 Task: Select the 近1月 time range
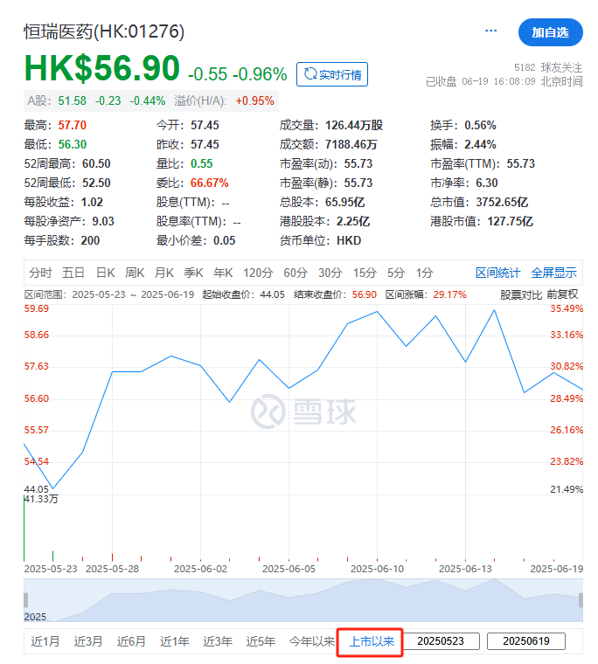pos(45,641)
